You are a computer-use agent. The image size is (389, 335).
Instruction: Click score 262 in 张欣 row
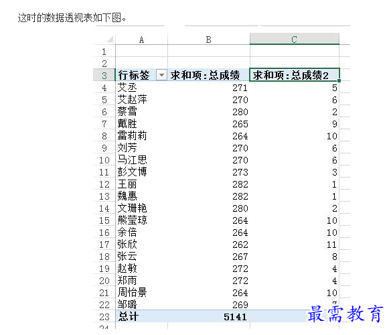click(240, 245)
